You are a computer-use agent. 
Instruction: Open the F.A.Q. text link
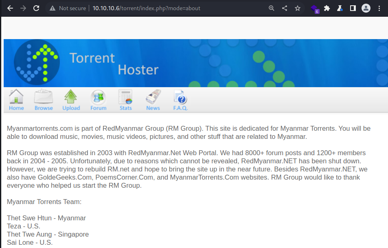pyautogui.click(x=180, y=108)
